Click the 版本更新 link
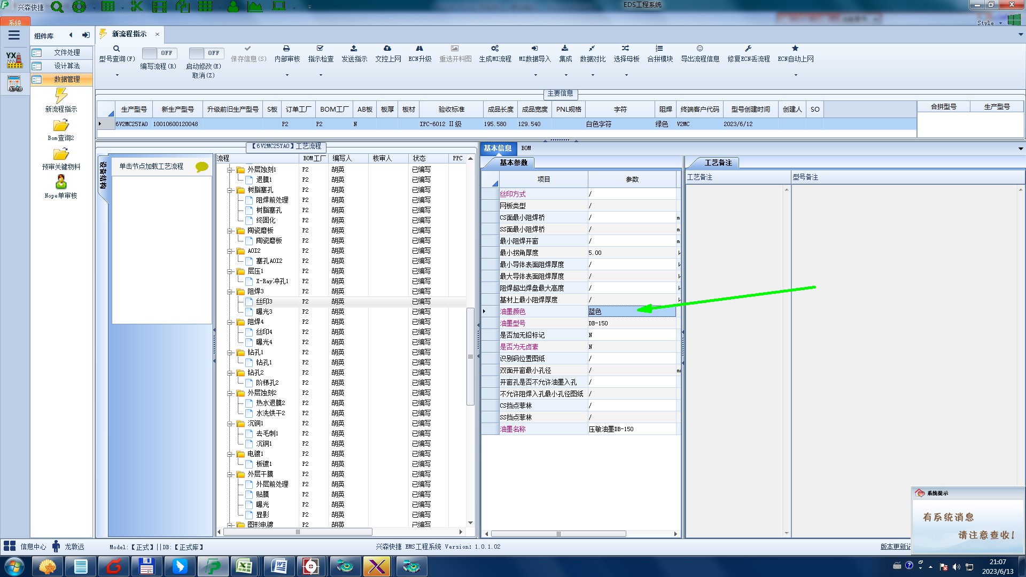 tap(895, 547)
